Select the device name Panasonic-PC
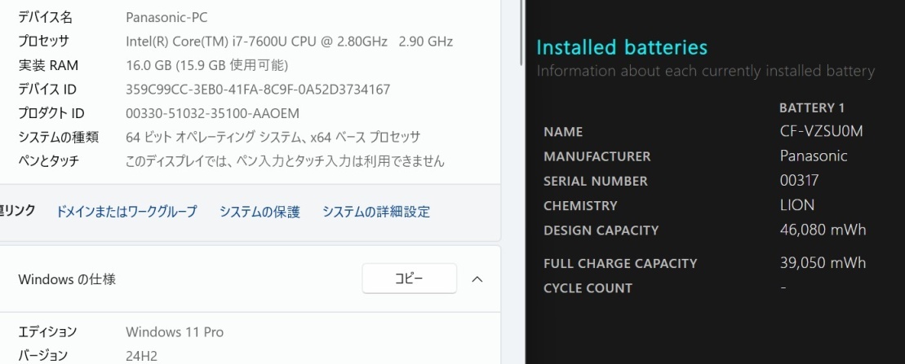This screenshot has width=905, height=364. (x=166, y=17)
